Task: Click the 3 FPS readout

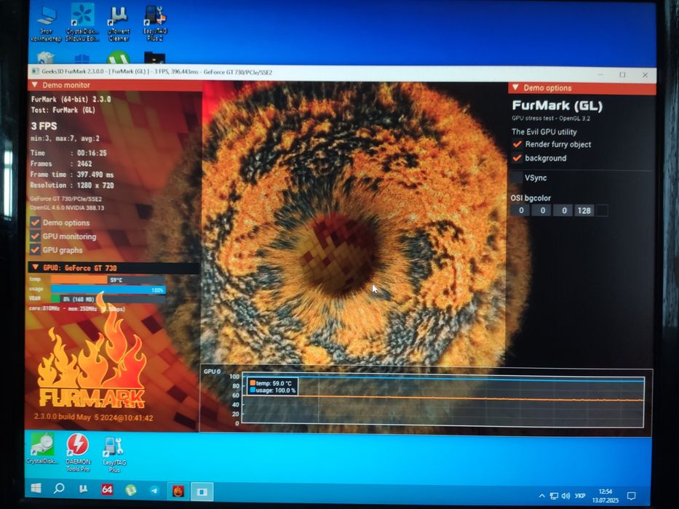Action: [44, 126]
